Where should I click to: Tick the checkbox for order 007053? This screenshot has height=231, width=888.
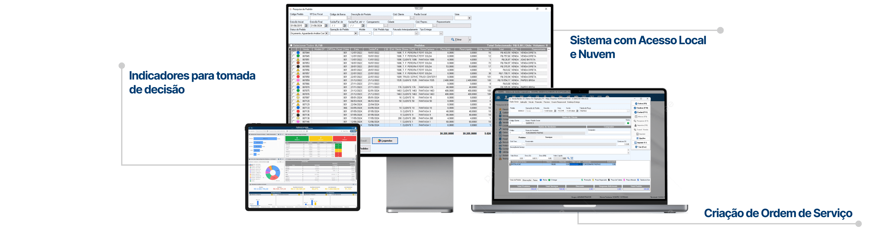293,63
